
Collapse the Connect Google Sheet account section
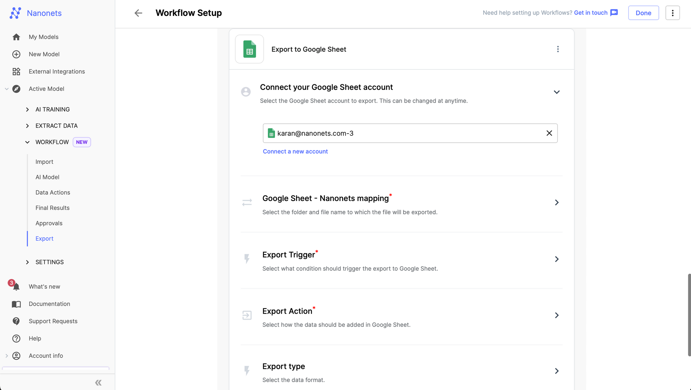[556, 92]
